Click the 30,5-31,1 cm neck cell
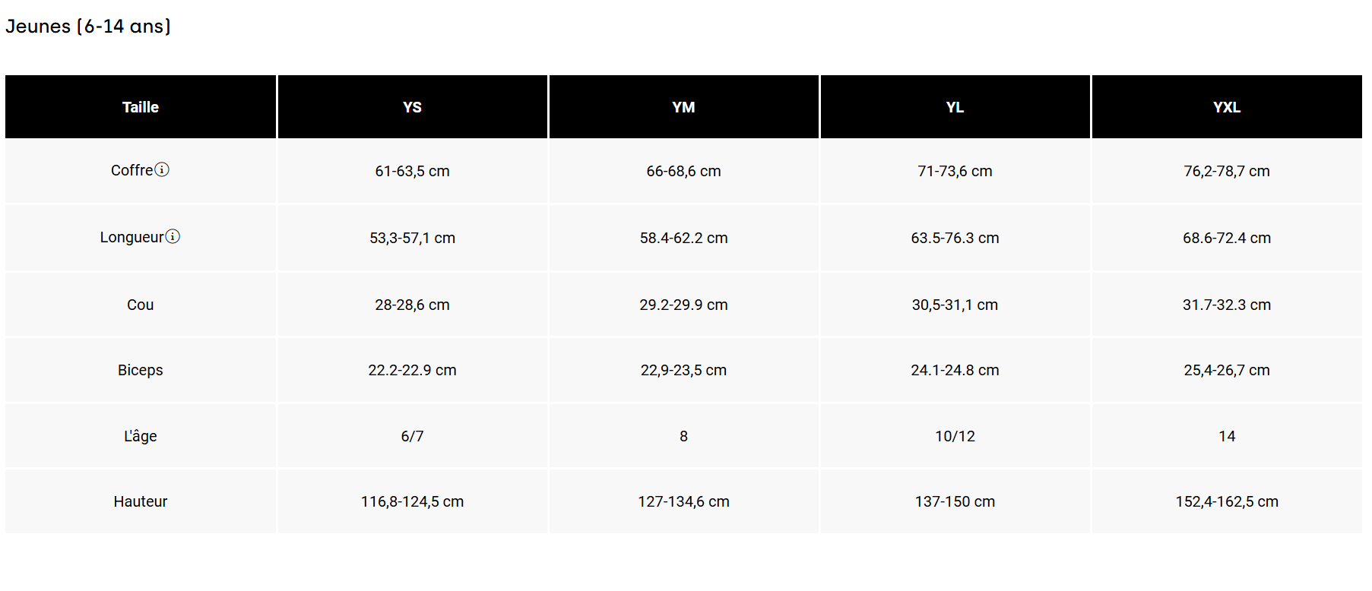This screenshot has height=591, width=1372. [x=955, y=305]
